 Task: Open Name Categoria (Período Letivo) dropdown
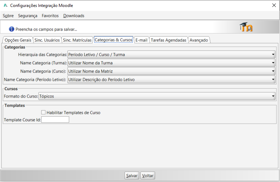[171, 80]
